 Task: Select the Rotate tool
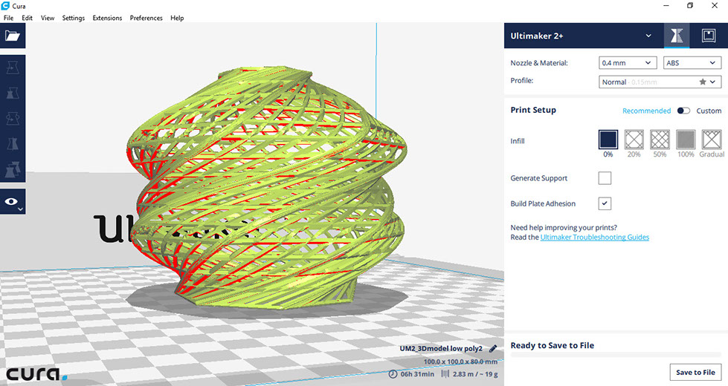[x=13, y=119]
